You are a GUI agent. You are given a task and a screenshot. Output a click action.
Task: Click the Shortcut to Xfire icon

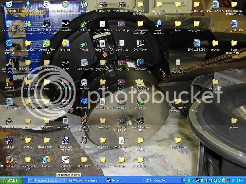pos(65,159)
